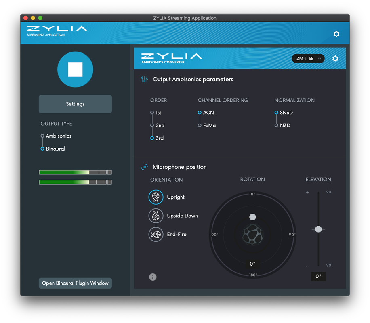Click the Output Ambisonics parameters title
This screenshot has height=323, width=370.
click(x=193, y=79)
